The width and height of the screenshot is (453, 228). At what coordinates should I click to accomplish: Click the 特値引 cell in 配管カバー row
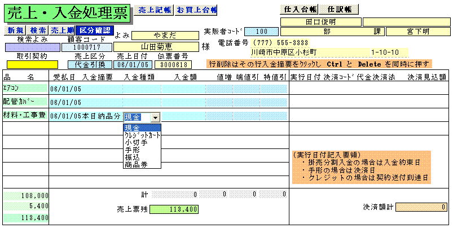coord(274,102)
